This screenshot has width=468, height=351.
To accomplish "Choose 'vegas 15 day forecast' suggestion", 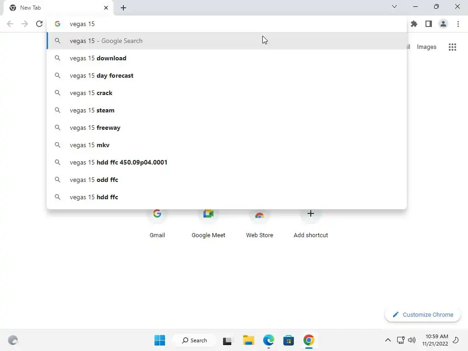I will [x=227, y=75].
